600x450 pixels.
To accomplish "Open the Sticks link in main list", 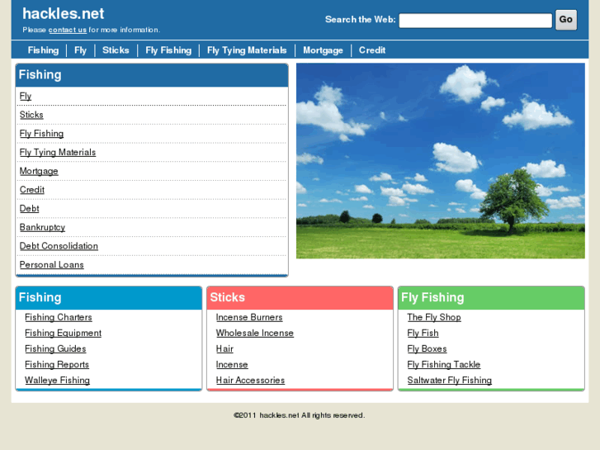I will (31, 115).
